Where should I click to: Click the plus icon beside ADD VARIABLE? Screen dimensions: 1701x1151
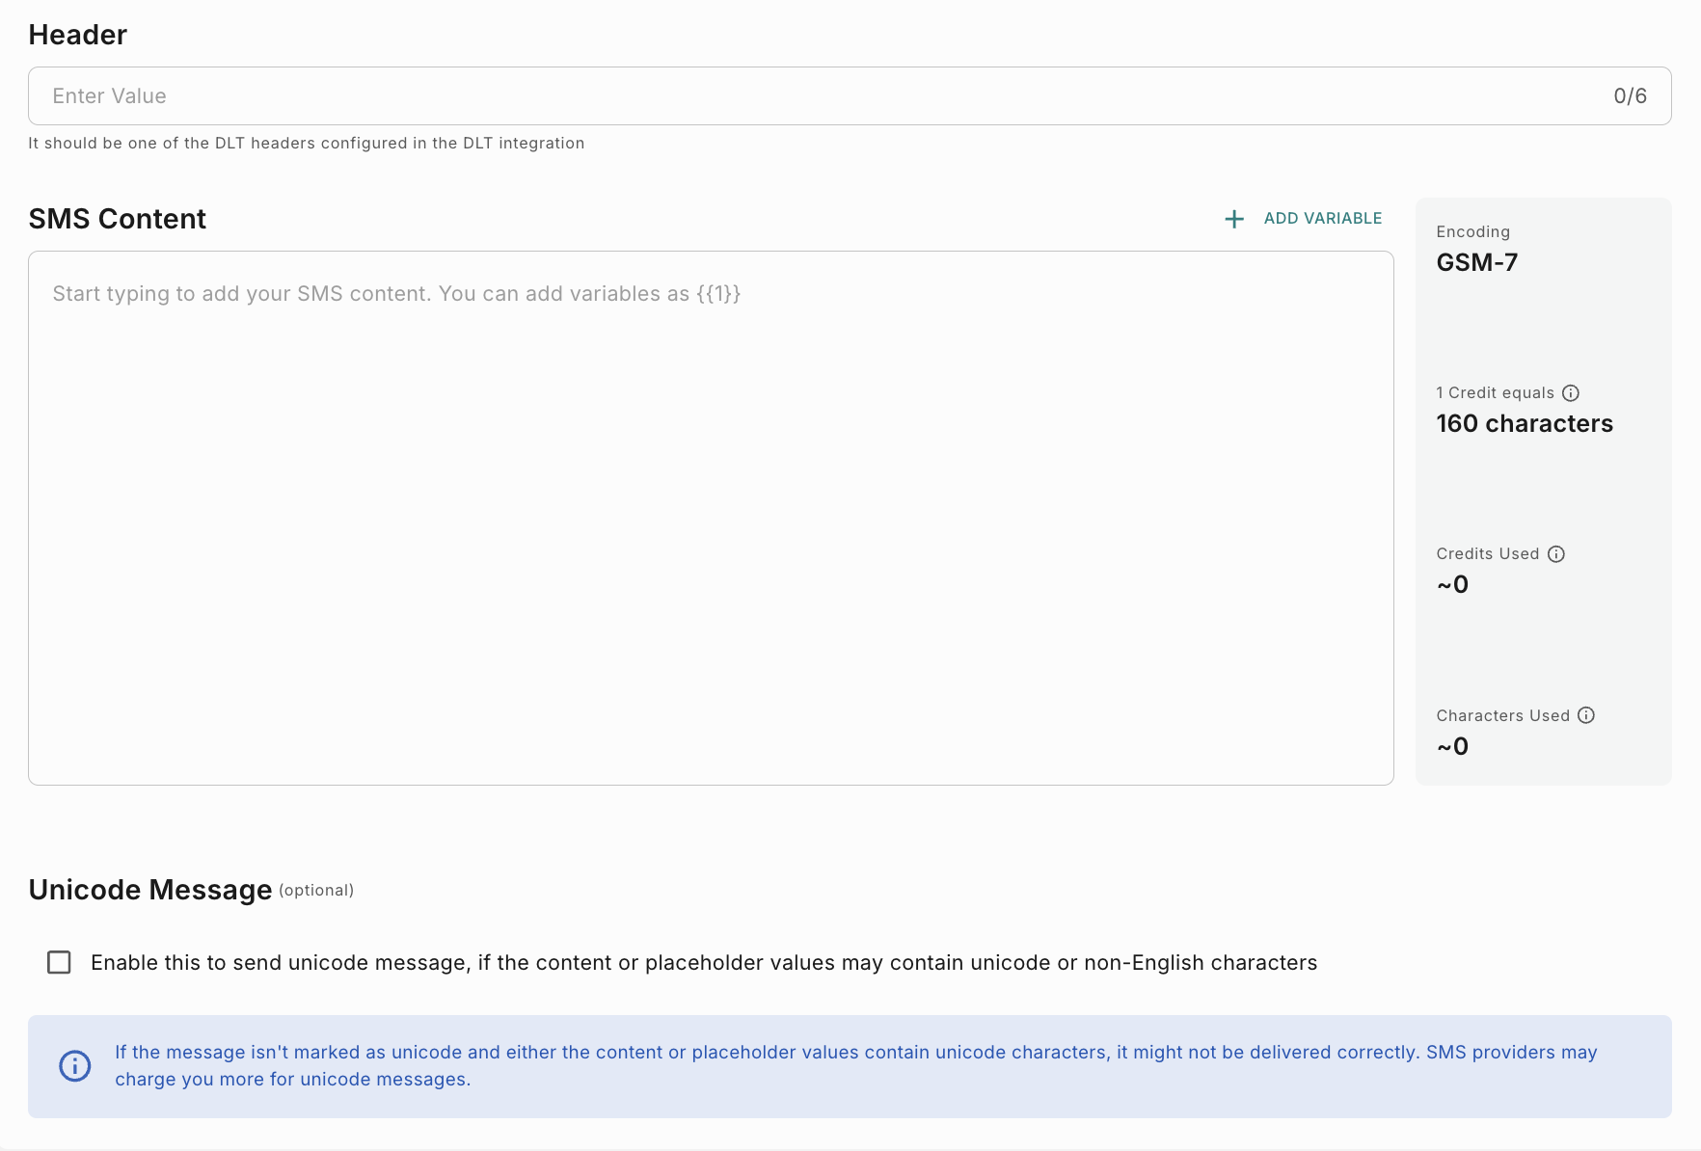1234,219
